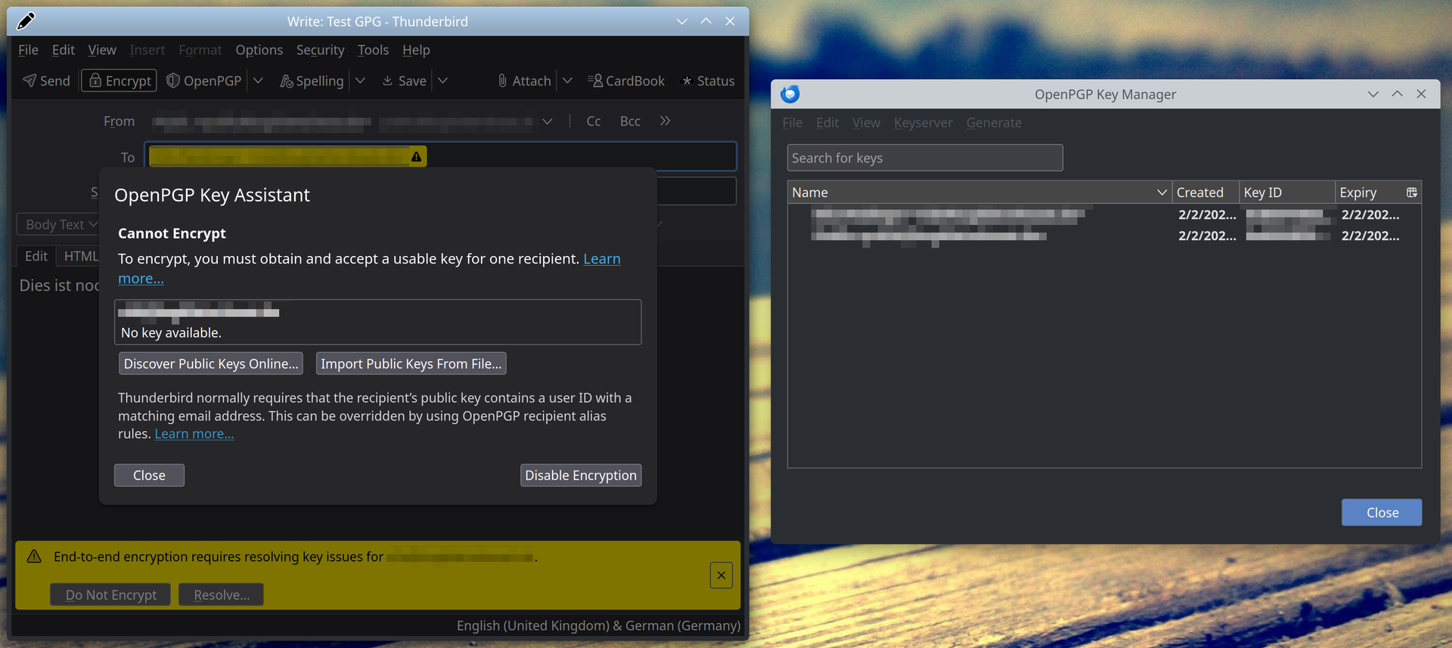Image resolution: width=1452 pixels, height=648 pixels.
Task: Expand the Attach dropdown arrow
Action: [567, 81]
